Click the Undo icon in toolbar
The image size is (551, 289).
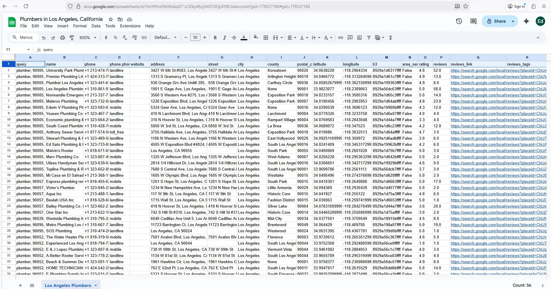44,38
